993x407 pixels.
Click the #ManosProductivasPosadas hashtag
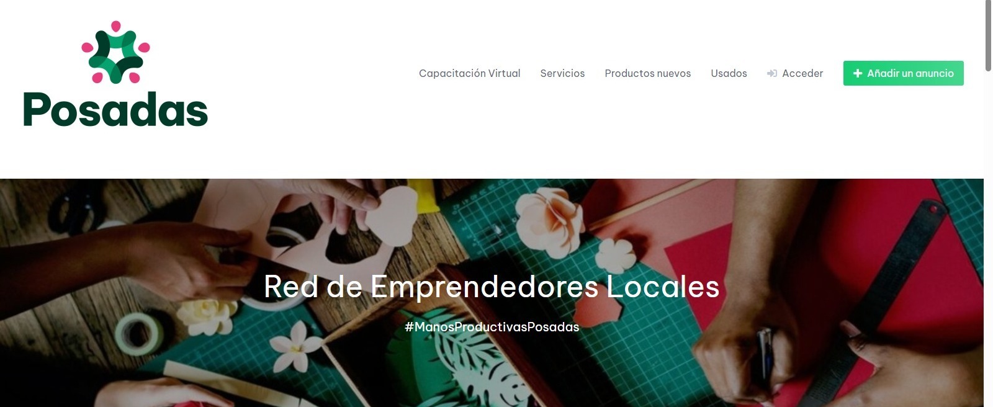(492, 327)
